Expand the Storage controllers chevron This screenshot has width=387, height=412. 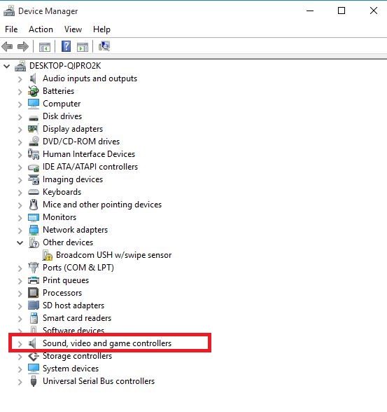[x=20, y=356]
